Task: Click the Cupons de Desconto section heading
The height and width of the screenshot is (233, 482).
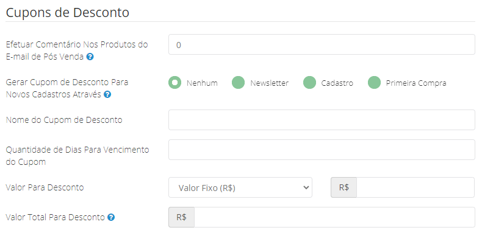Action: click(x=67, y=13)
